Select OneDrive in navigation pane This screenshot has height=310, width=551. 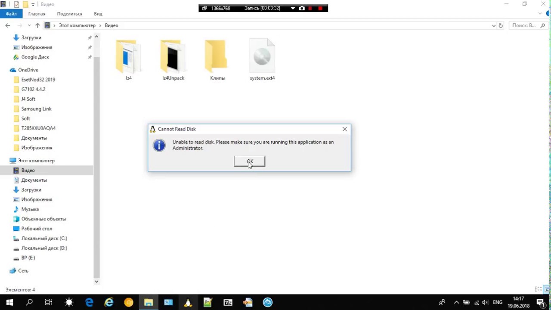(28, 70)
